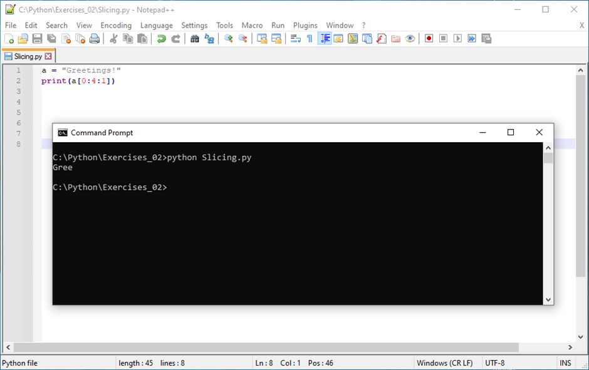The height and width of the screenshot is (370, 589).
Task: Open the Encoding menu
Action: click(116, 25)
